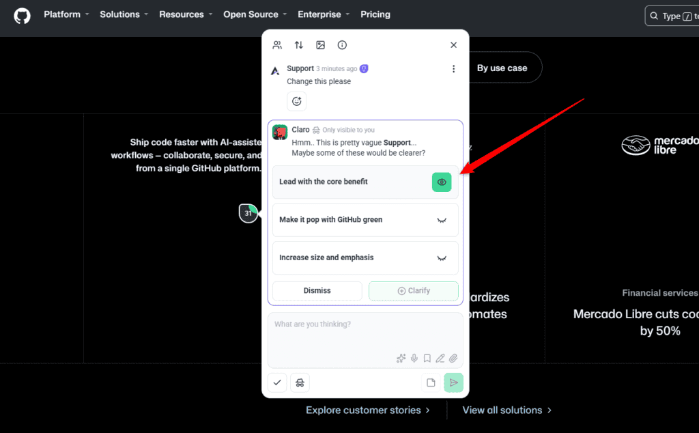Open Explore customer stories link
The width and height of the screenshot is (699, 433).
368,410
